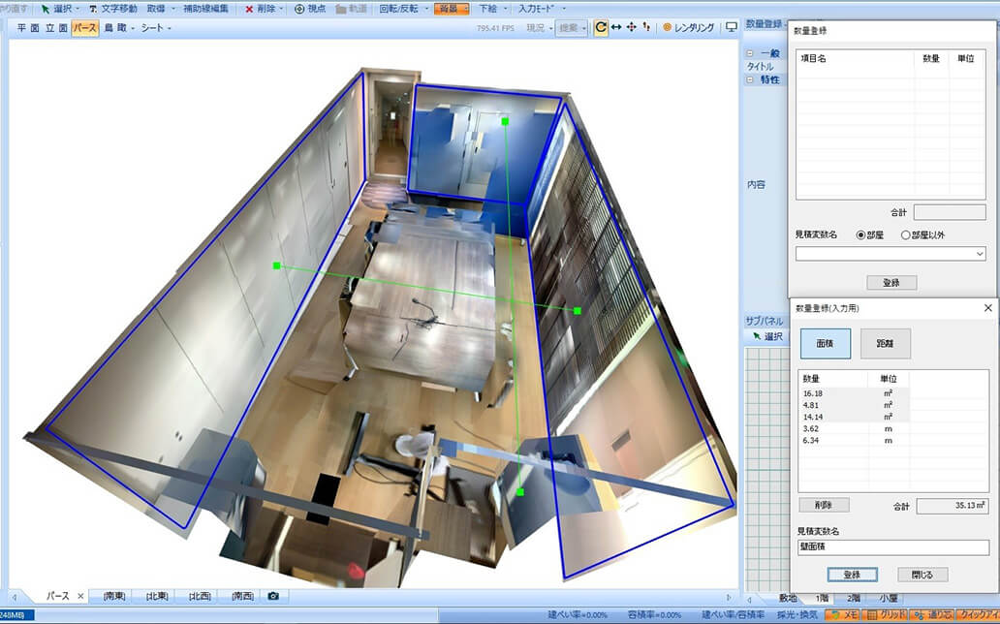
Task: Click the monitor display icon
Action: [x=732, y=28]
